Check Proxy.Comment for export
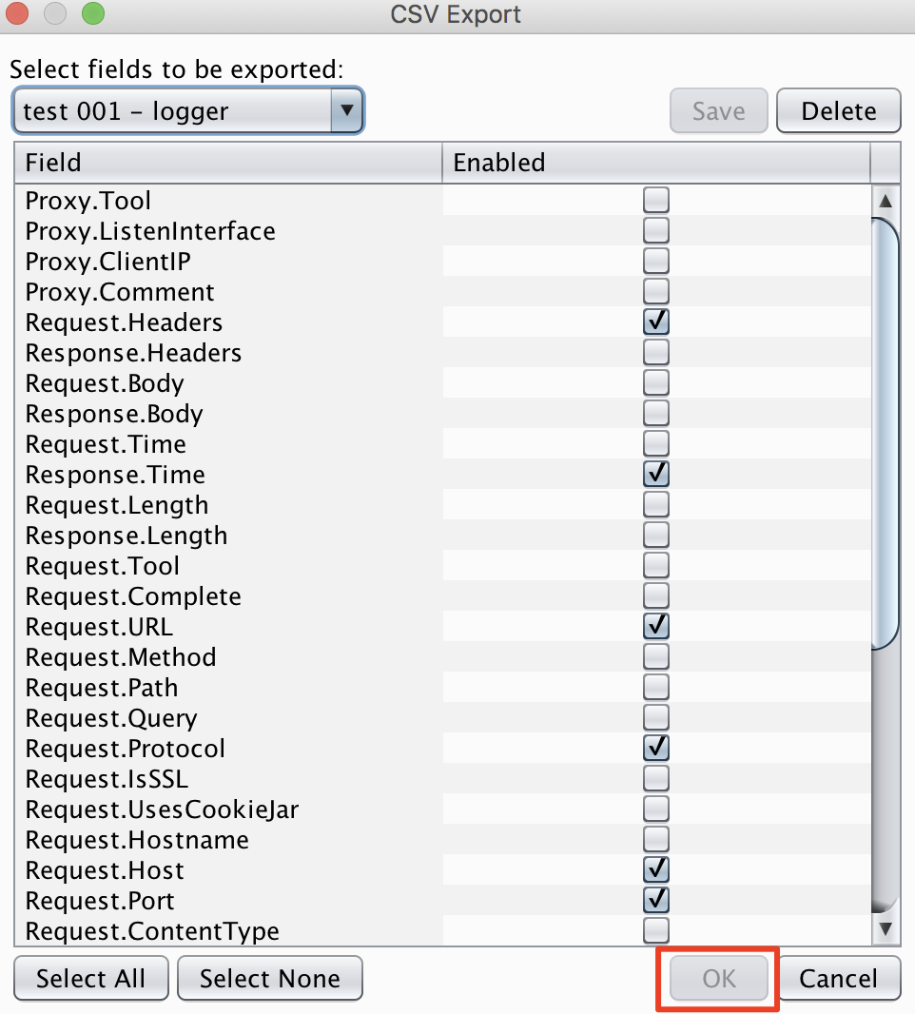The image size is (915, 1014). 655,291
